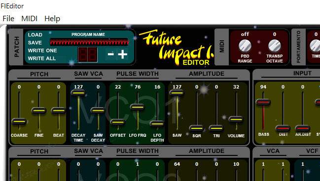Click VCO1 BEAT slider handle

click(59, 111)
